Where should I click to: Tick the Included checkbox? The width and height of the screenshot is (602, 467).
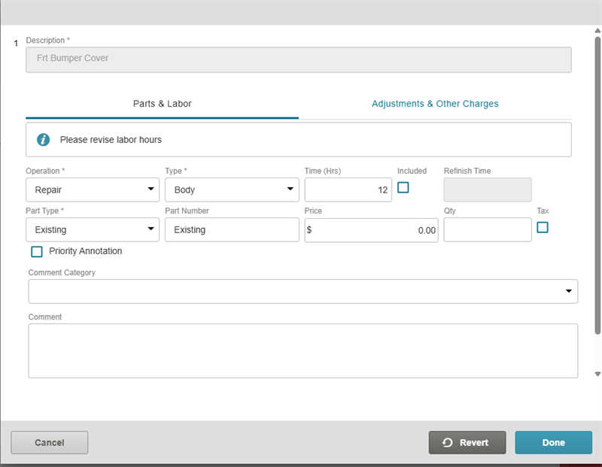point(403,188)
